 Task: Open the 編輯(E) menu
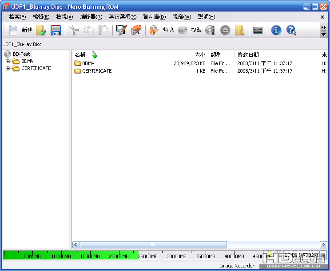[x=41, y=17]
